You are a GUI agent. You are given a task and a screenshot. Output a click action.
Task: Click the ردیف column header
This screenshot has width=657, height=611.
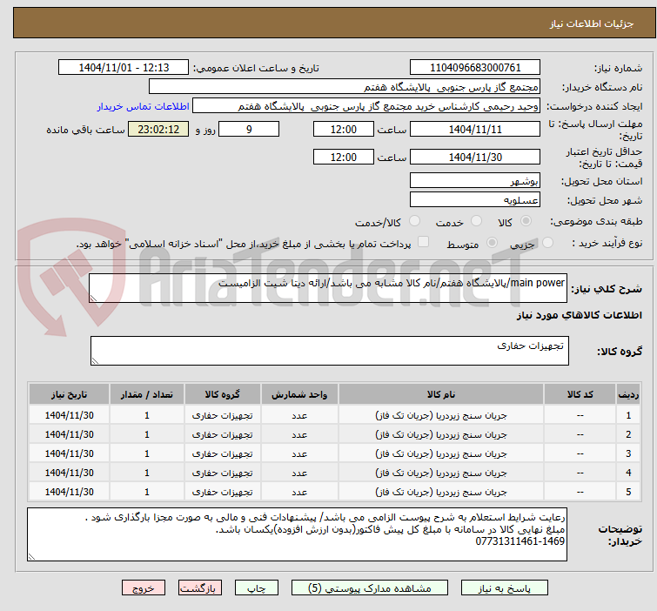point(628,394)
